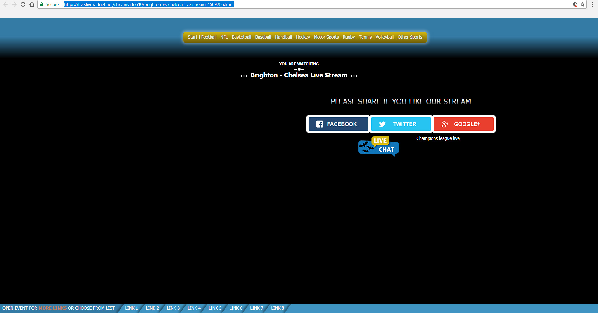The width and height of the screenshot is (598, 313).
Task: Open the Volleyball category
Action: [384, 37]
